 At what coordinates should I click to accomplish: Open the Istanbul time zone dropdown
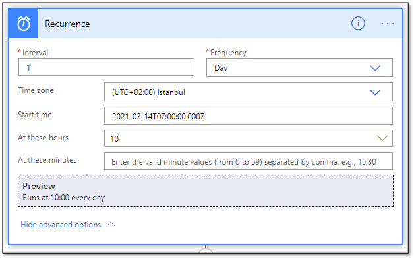click(248, 92)
